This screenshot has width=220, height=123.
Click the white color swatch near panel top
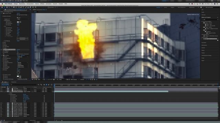pos(18,22)
